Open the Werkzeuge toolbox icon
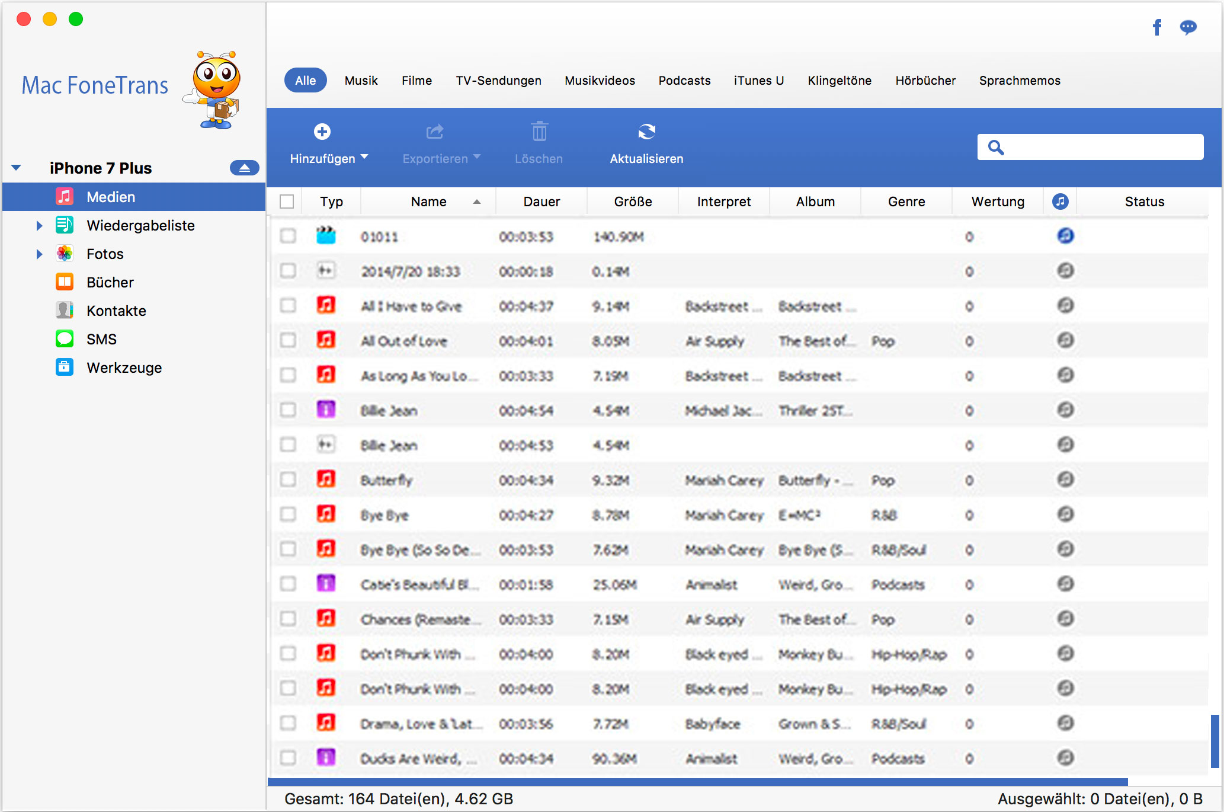This screenshot has height=812, width=1224. (65, 367)
